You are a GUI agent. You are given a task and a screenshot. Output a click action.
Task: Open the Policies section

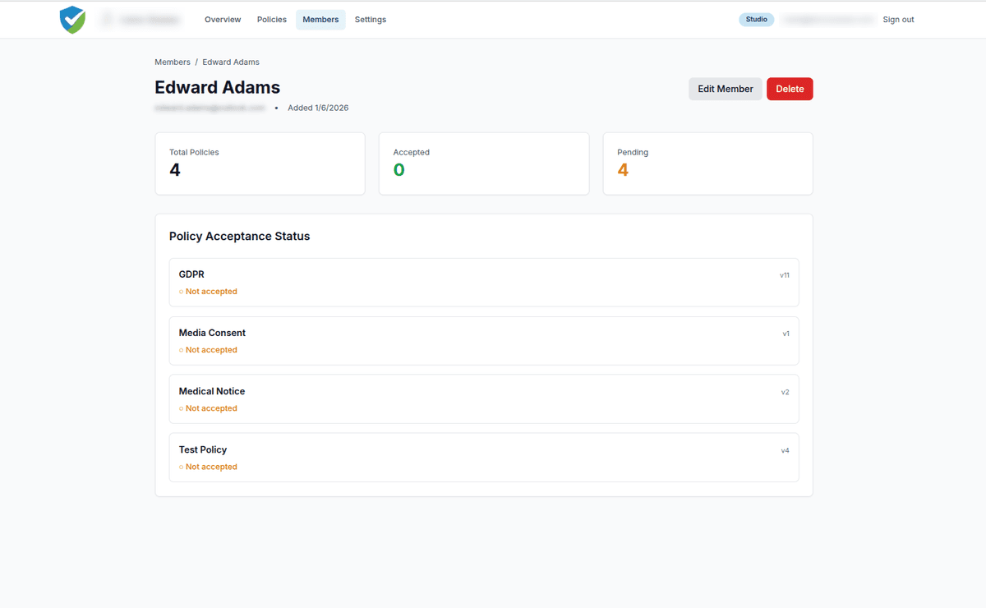click(271, 19)
